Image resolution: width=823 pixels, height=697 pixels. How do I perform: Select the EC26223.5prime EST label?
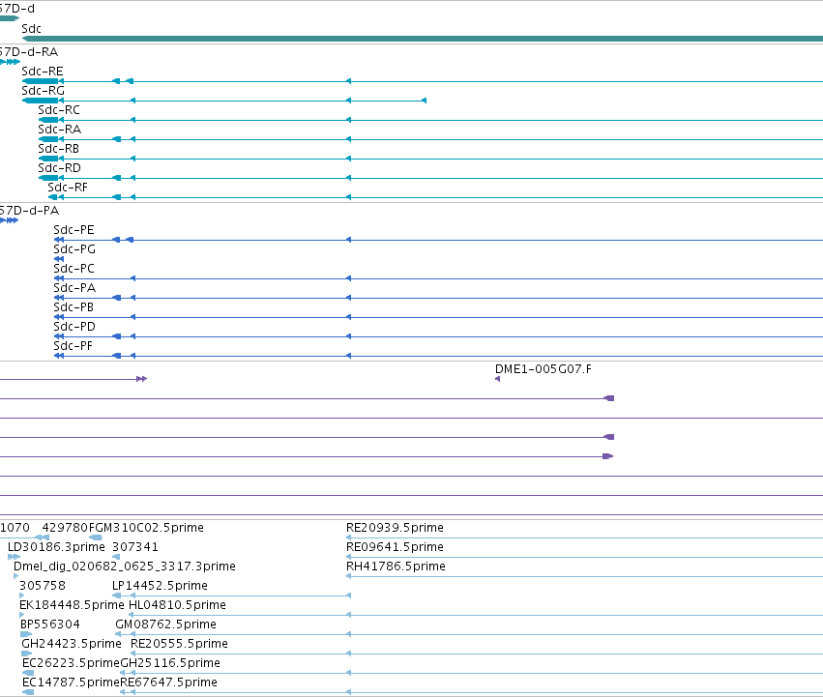[x=71, y=663]
